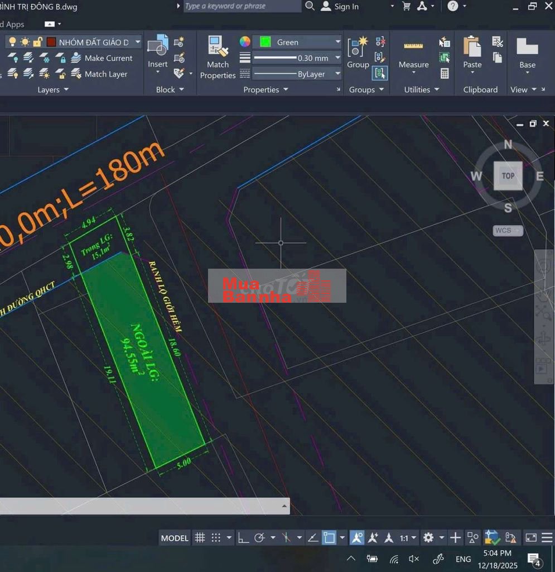Expand the Properties panel title
This screenshot has width=555, height=572.
pos(266,89)
